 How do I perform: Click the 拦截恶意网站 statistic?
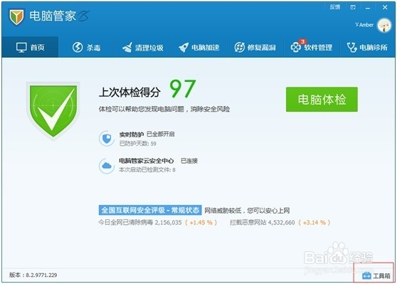(x=280, y=223)
